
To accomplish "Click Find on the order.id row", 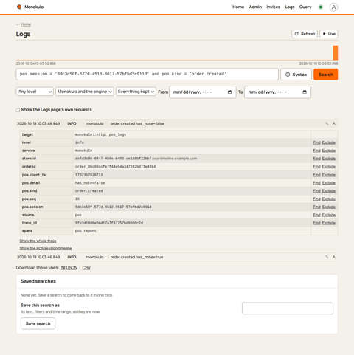I will 316,167.
